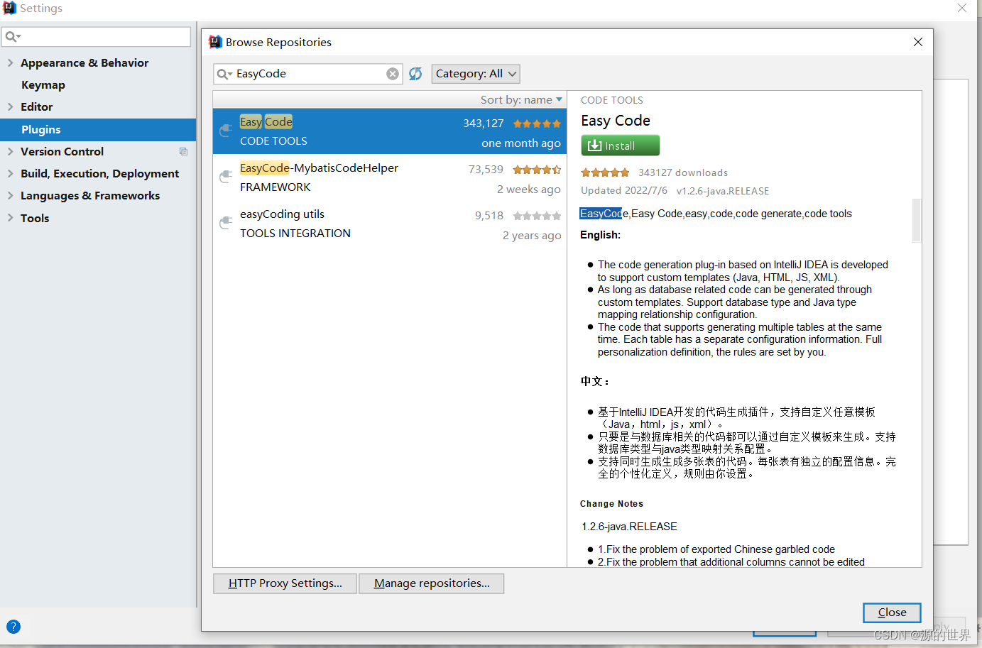The width and height of the screenshot is (982, 648).
Task: Click the plugin description scrollbar
Action: click(917, 220)
